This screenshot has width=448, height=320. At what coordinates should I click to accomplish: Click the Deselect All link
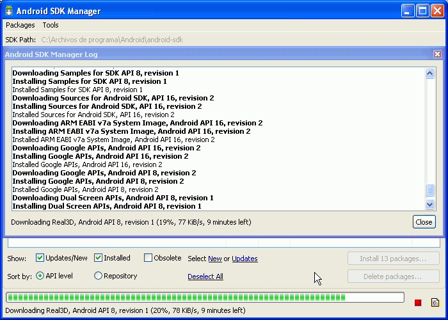coord(205,276)
